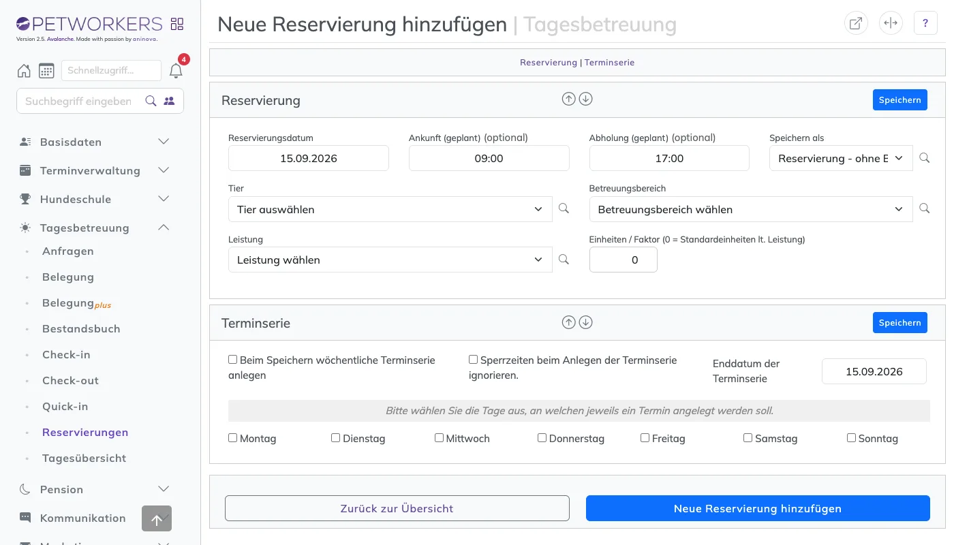Check the Montag checkbox
954x545 pixels.
pos(233,438)
